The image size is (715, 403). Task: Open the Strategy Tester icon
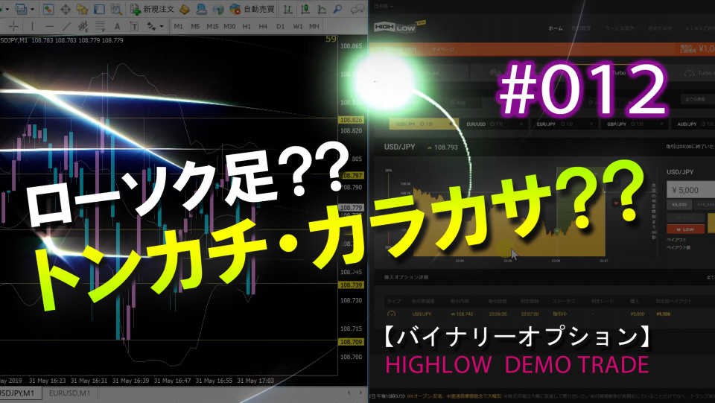[x=116, y=9]
